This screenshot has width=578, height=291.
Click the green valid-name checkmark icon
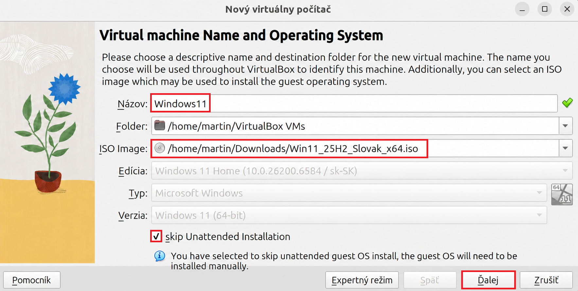point(567,103)
